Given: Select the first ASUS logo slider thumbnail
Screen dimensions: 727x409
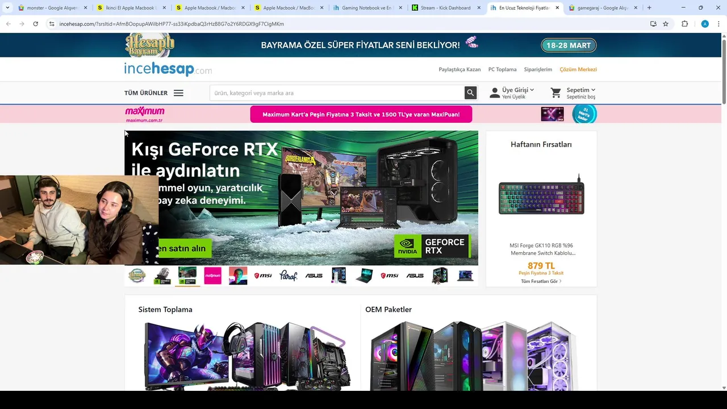Looking at the screenshot, I should coord(314,276).
